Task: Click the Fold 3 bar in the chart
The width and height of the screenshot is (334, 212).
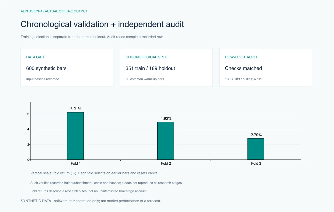Action: 256,149
